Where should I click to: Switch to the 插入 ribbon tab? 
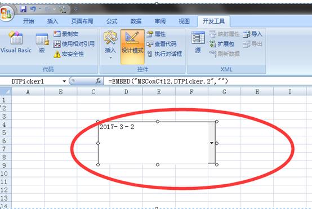click(x=52, y=21)
